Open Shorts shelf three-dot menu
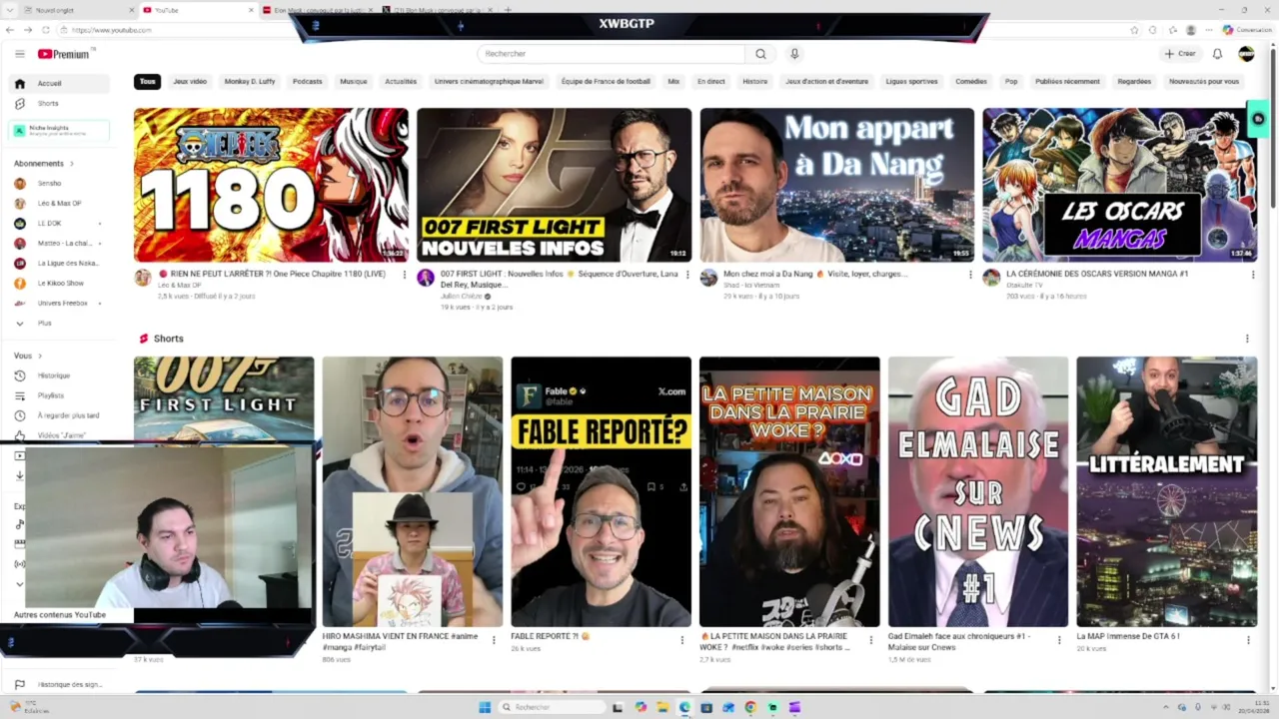 pos(1246,339)
